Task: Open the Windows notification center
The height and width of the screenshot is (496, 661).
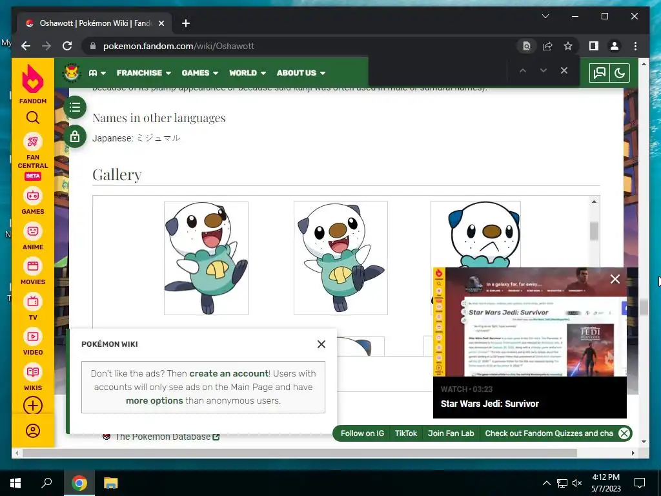Action: [640, 483]
